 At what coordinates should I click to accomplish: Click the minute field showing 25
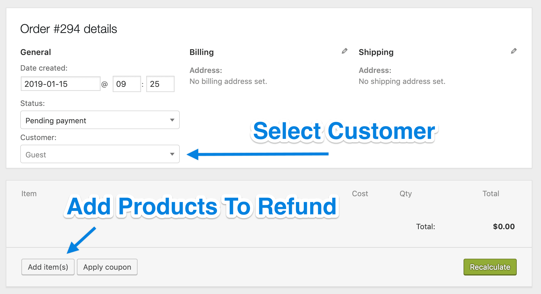(x=160, y=84)
